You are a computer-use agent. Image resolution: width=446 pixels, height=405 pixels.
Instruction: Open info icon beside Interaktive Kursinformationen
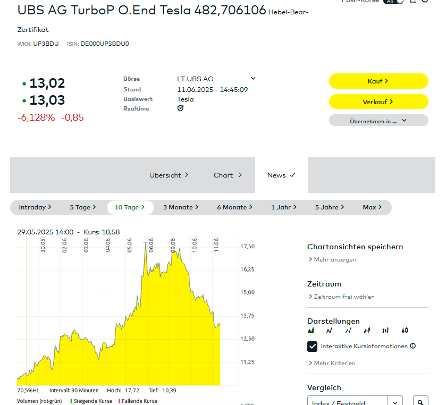click(x=413, y=346)
